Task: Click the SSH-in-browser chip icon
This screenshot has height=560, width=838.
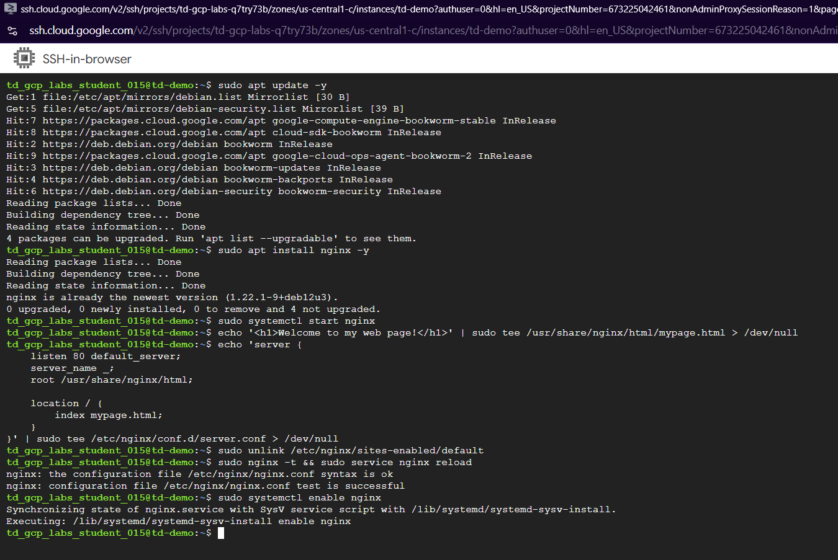Action: click(x=24, y=58)
